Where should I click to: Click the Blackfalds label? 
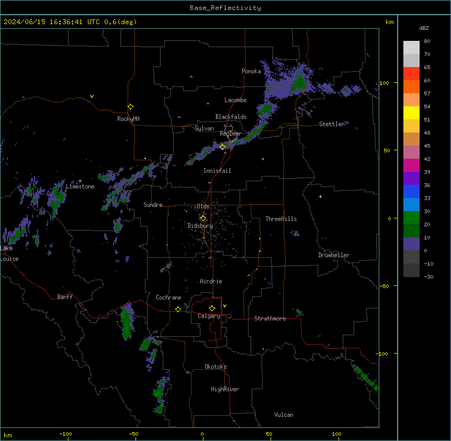point(231,117)
